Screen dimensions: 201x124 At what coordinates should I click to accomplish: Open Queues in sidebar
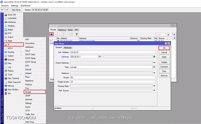click(x=13, y=60)
